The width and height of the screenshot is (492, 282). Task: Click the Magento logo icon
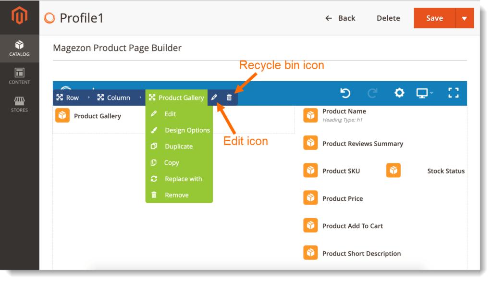[19, 15]
